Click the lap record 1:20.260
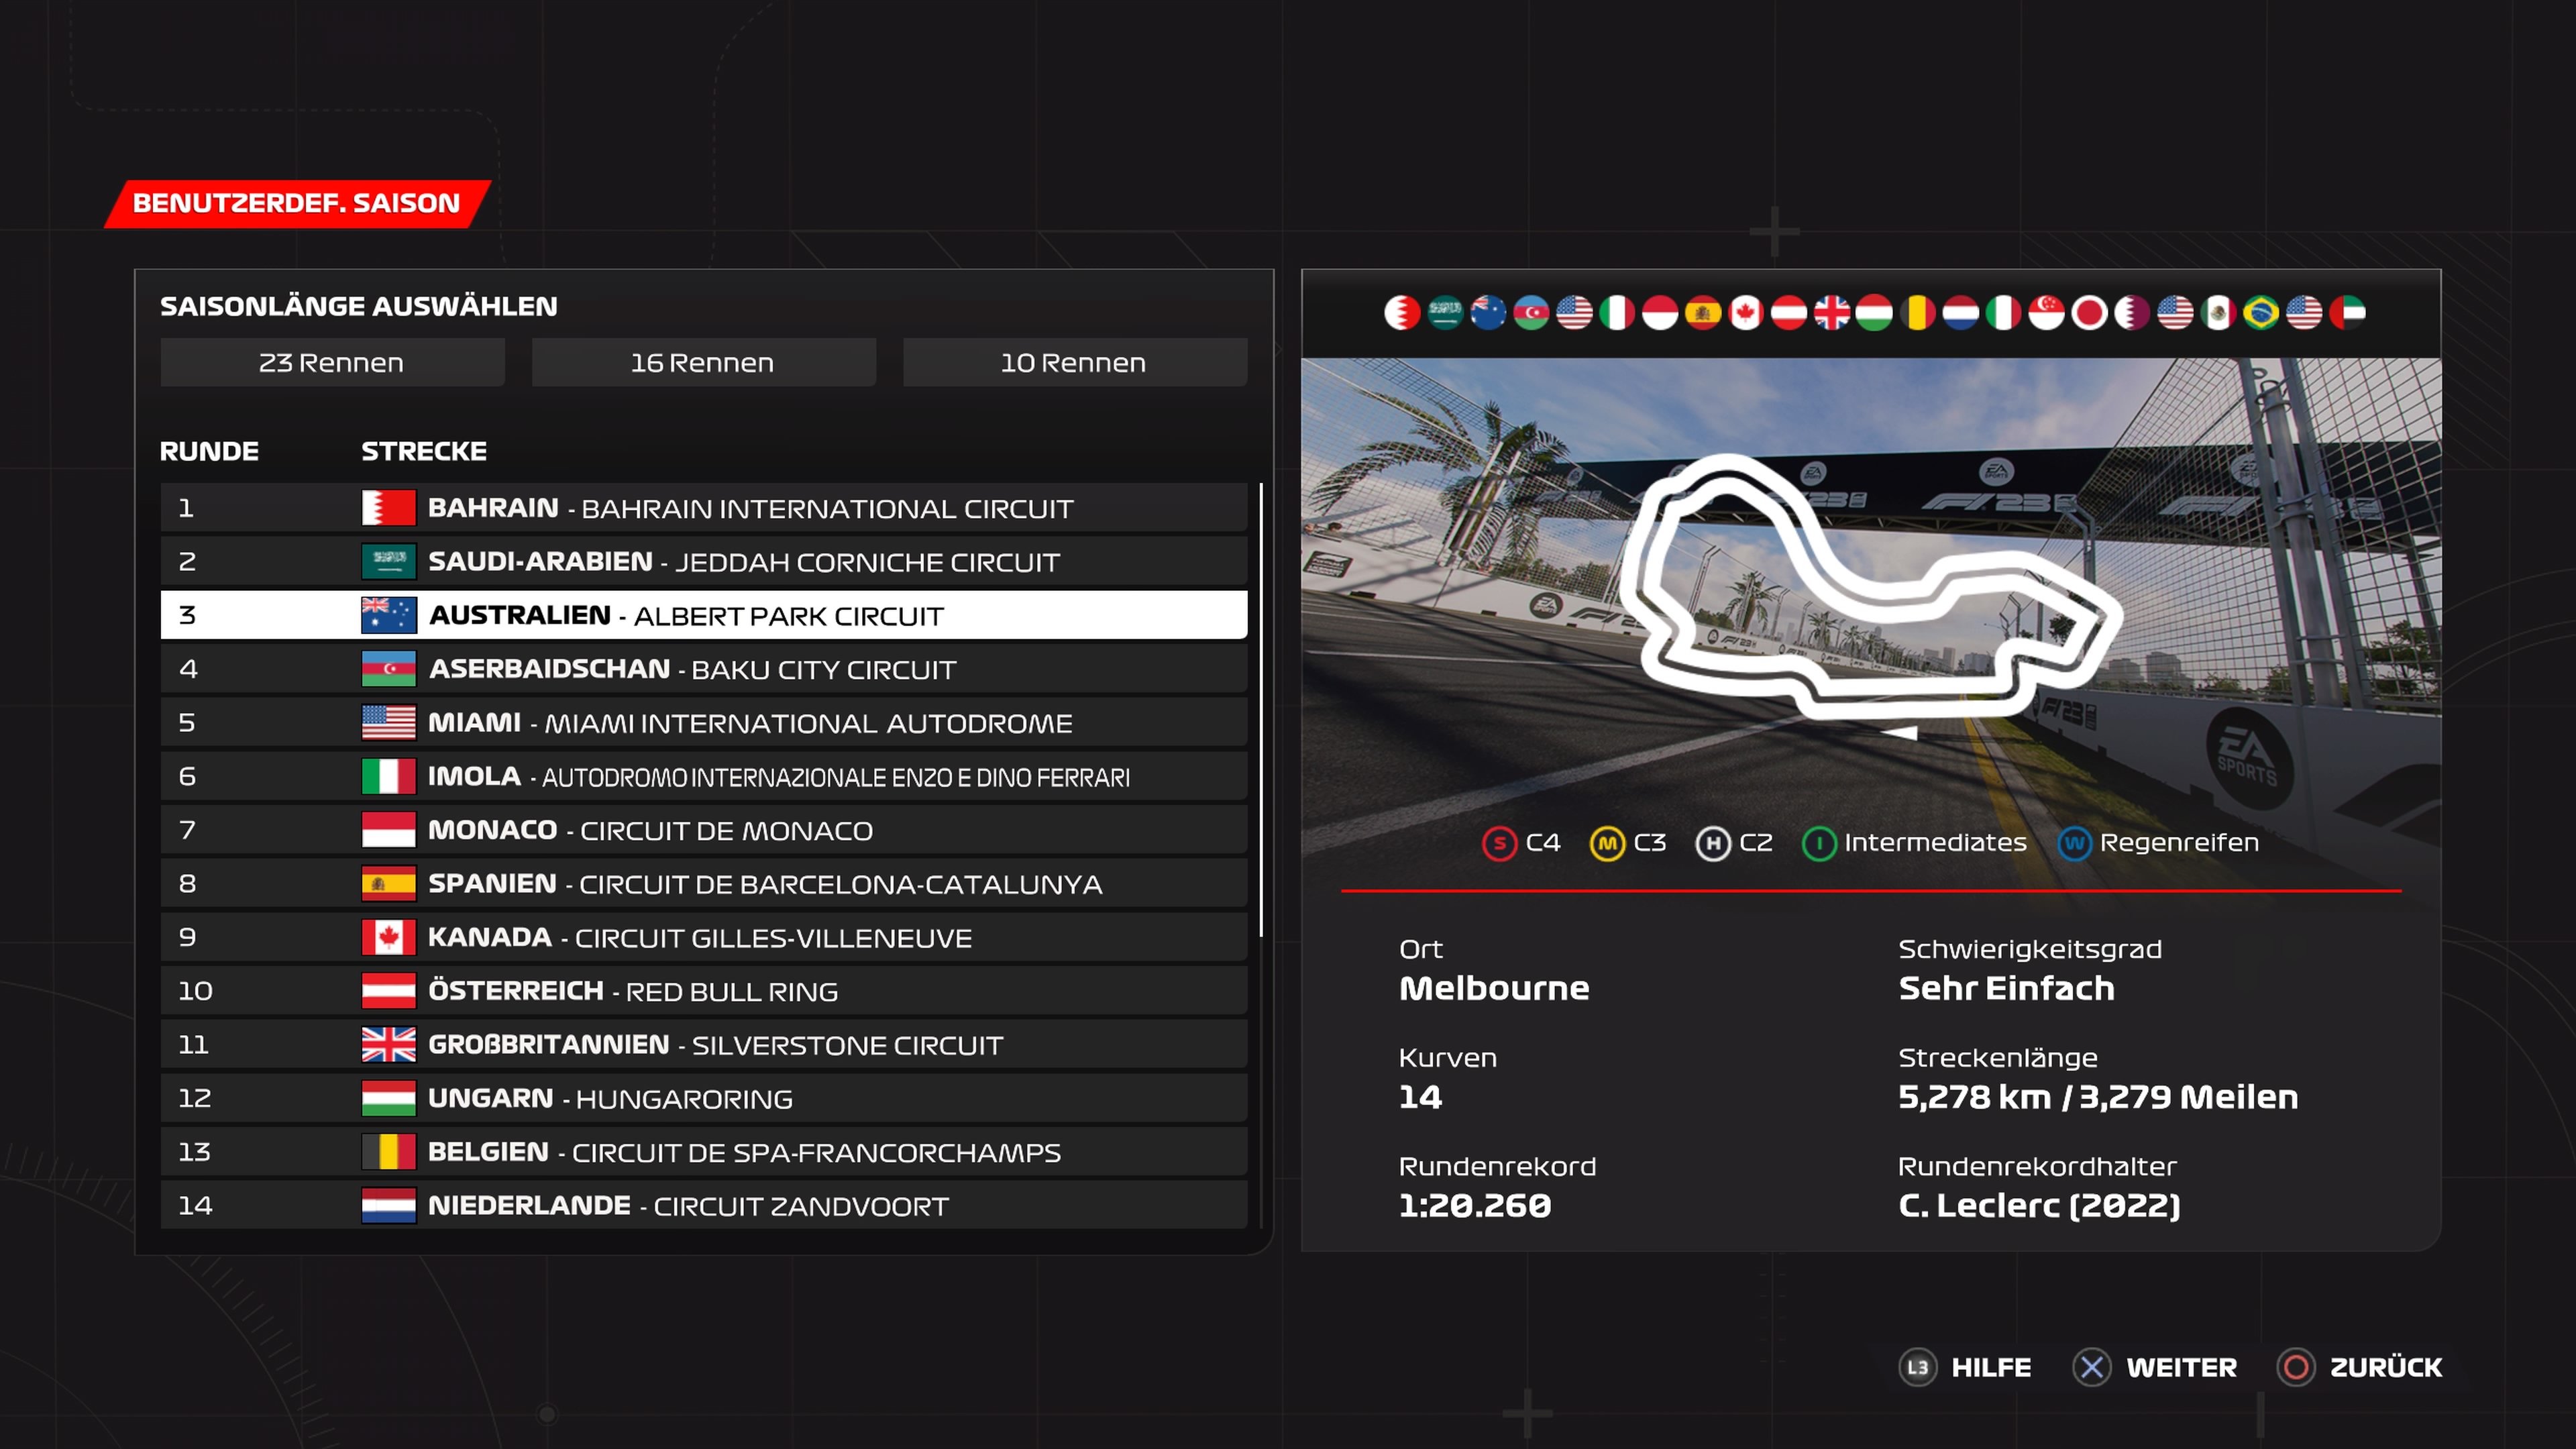Image resolution: width=2576 pixels, height=1449 pixels. click(x=1475, y=1206)
